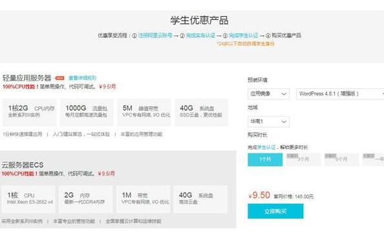The width and height of the screenshot is (384, 236).
Task: Click the red new badge beside 轻量应用服务器
Action: [59, 78]
